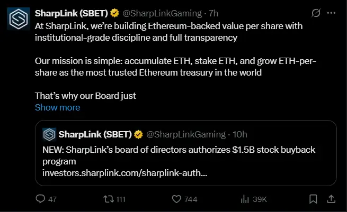The width and height of the screenshot is (347, 212).
Task: Open the three-dot more options menu
Action: click(x=331, y=13)
